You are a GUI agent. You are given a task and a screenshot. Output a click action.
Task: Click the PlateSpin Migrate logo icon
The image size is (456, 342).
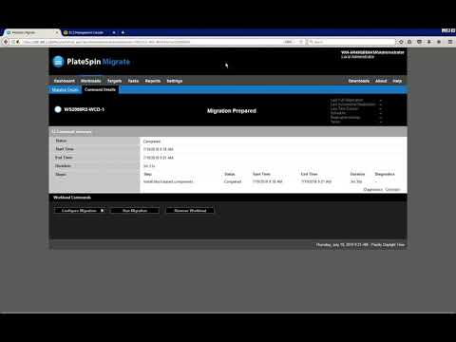click(x=58, y=62)
